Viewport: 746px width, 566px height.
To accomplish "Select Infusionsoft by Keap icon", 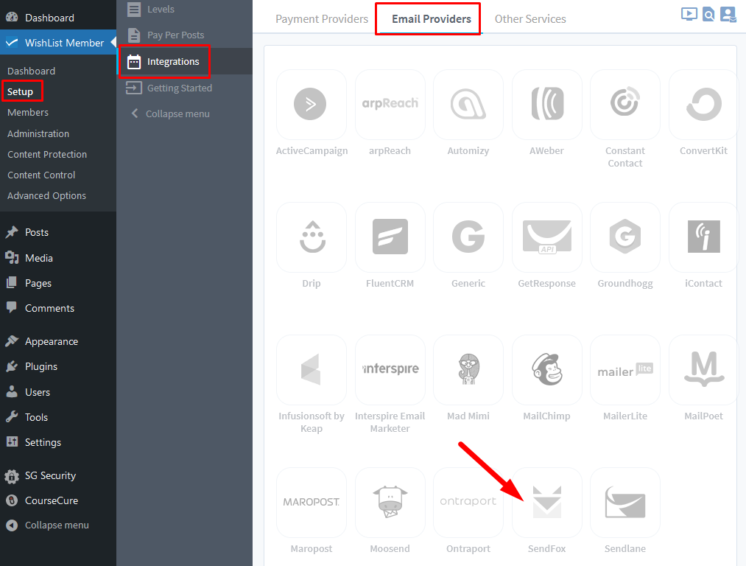I will coord(312,370).
